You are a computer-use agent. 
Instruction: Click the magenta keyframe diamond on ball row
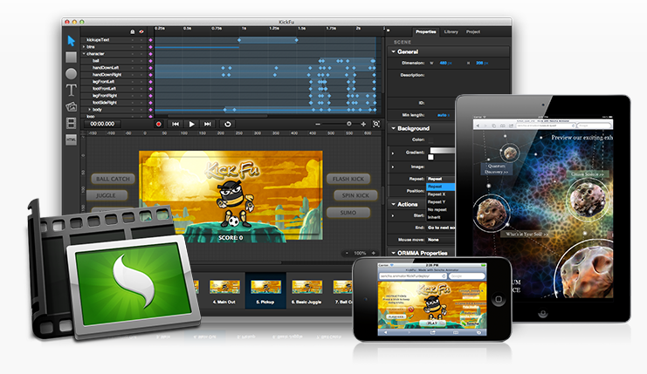pyautogui.click(x=150, y=60)
